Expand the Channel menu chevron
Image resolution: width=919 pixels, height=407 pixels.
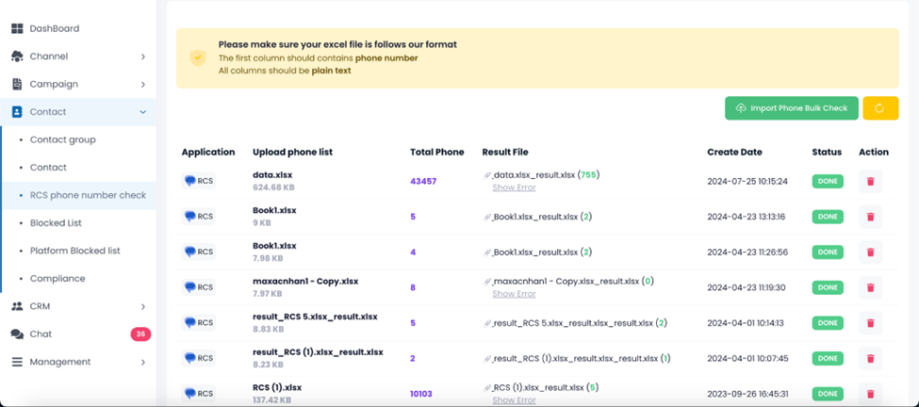[x=143, y=57]
